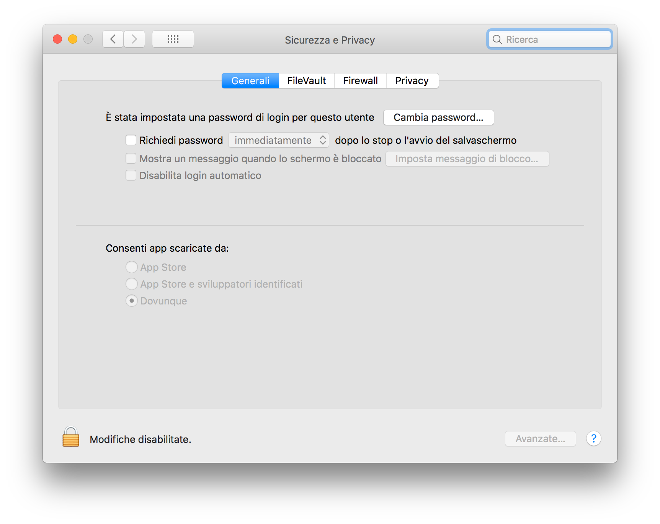The image size is (660, 524).
Task: Open the FileVault tab
Action: 307,81
